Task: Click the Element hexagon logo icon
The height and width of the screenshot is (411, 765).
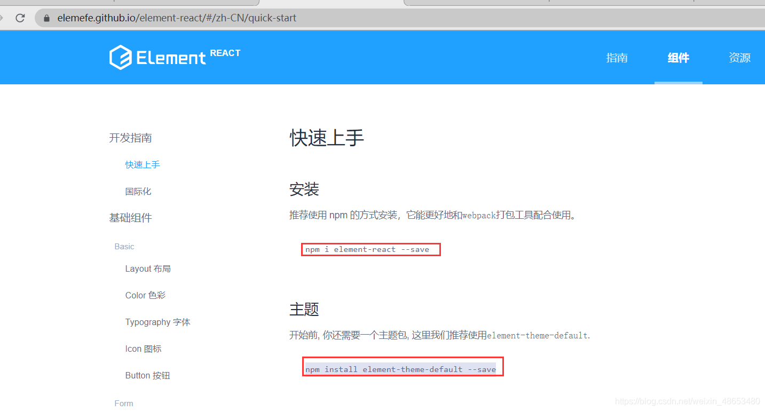Action: tap(120, 57)
